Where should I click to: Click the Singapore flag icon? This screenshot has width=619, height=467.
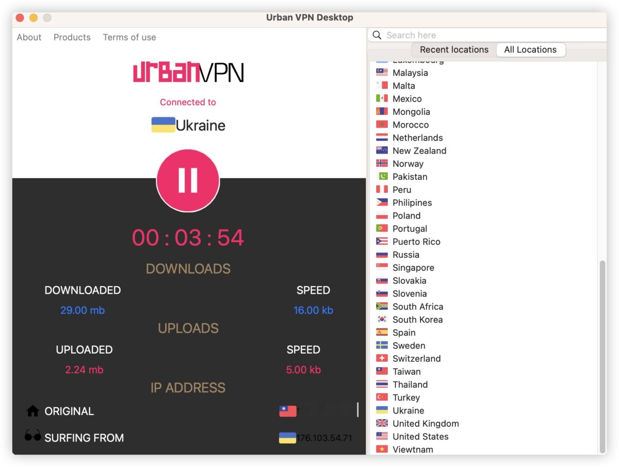pyautogui.click(x=382, y=268)
